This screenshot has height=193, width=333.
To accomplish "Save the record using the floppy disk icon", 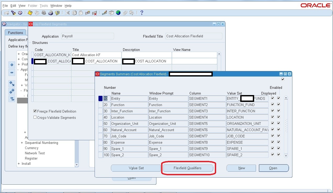I will (x=30, y=13).
